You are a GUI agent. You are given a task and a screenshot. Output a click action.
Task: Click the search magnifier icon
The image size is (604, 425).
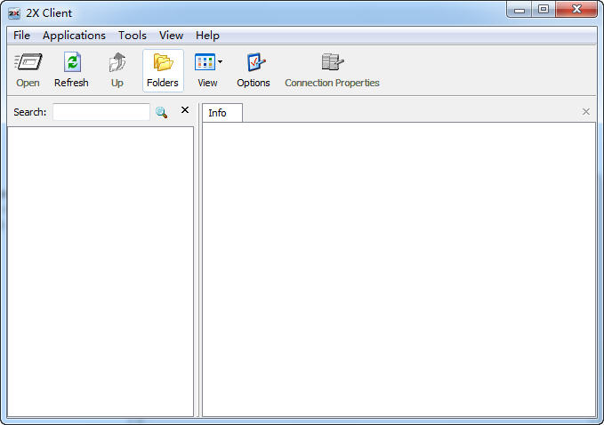pyautogui.click(x=161, y=112)
